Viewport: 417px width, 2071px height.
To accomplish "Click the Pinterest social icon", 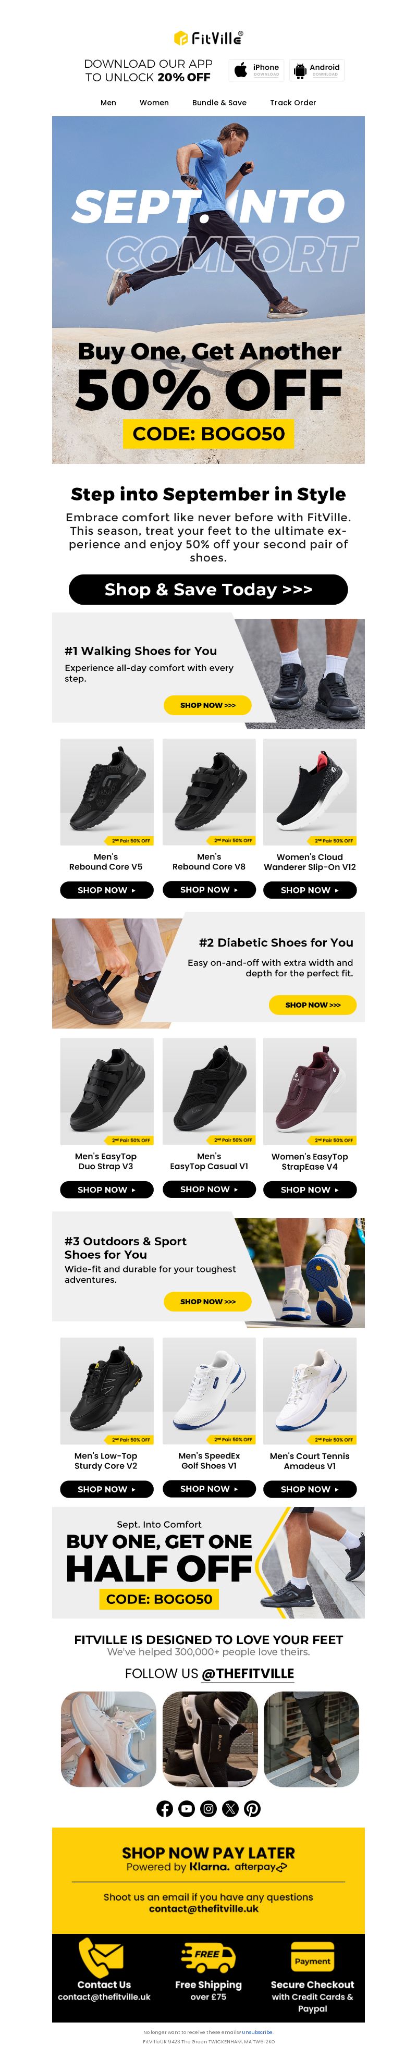I will tap(252, 1808).
